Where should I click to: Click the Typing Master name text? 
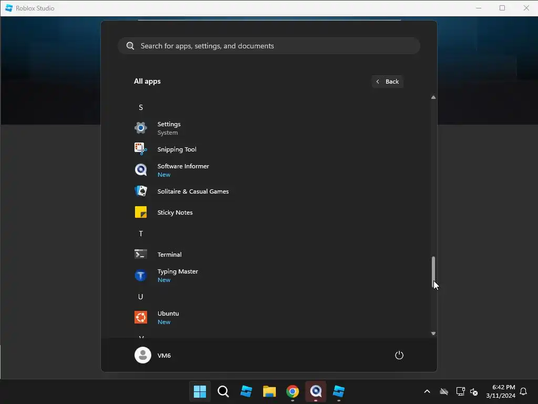click(x=178, y=271)
